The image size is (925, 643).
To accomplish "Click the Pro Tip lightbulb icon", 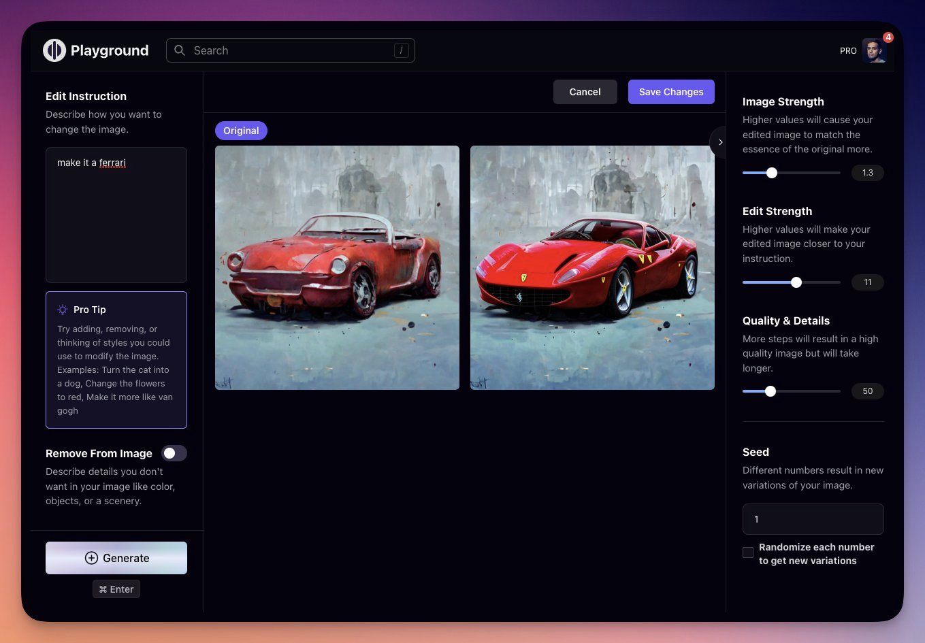I will 64,309.
